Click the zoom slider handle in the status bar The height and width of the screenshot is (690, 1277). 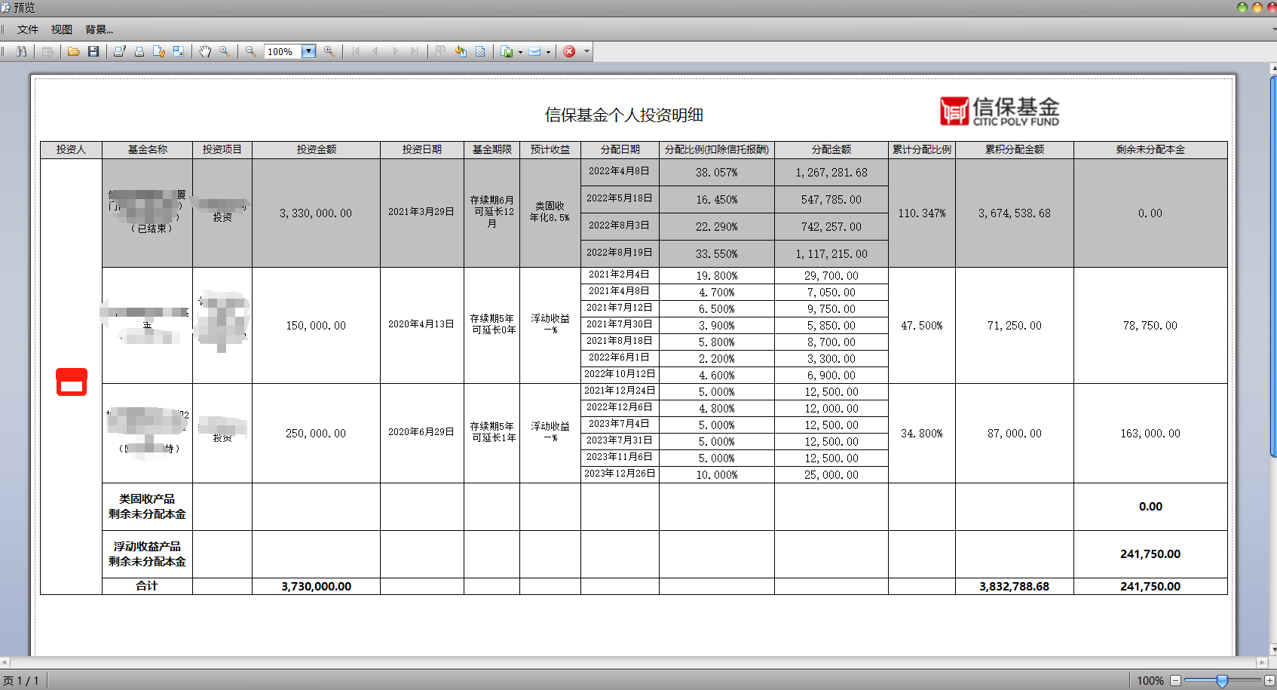[x=1222, y=680]
